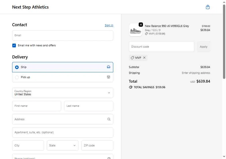Click the page vertical scrollbar
226x159 pixels.
pyautogui.click(x=224, y=42)
